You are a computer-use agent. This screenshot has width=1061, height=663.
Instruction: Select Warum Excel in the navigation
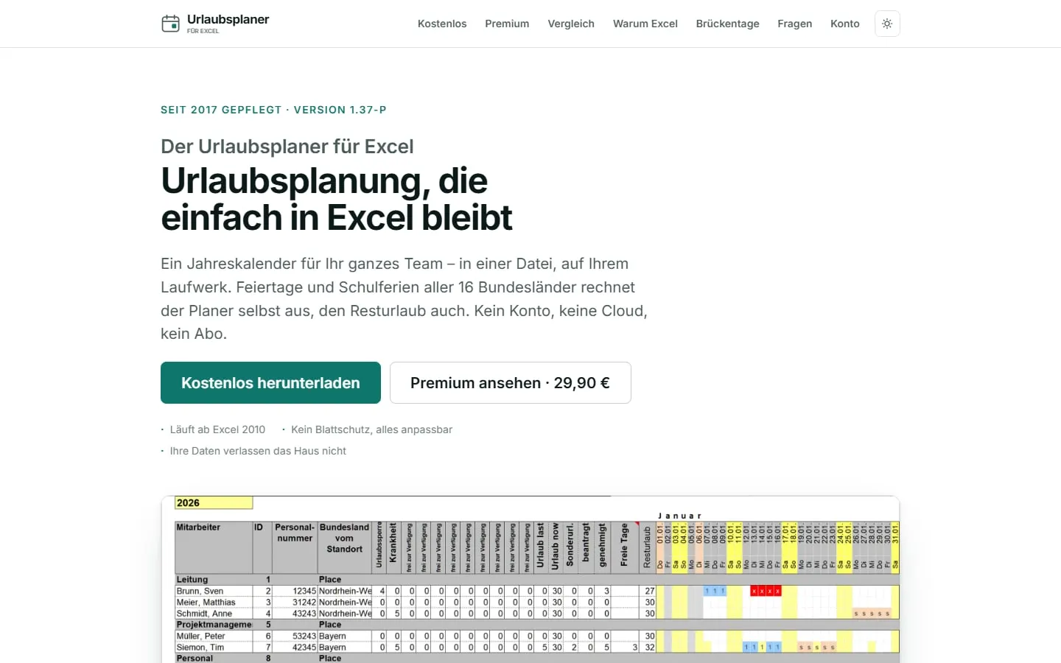point(645,24)
